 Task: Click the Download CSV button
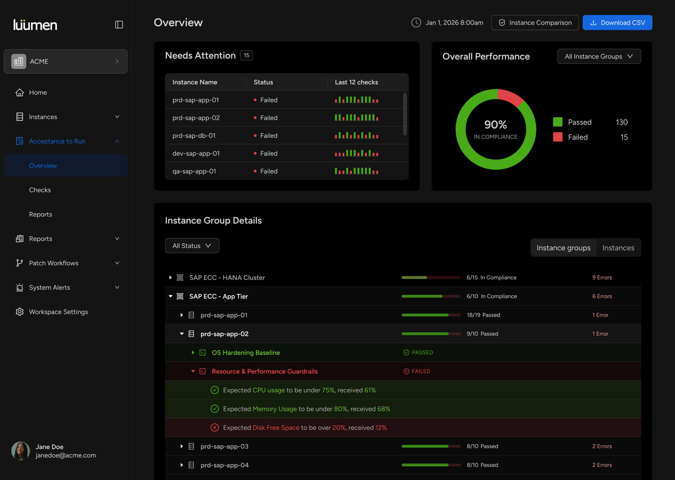(617, 23)
